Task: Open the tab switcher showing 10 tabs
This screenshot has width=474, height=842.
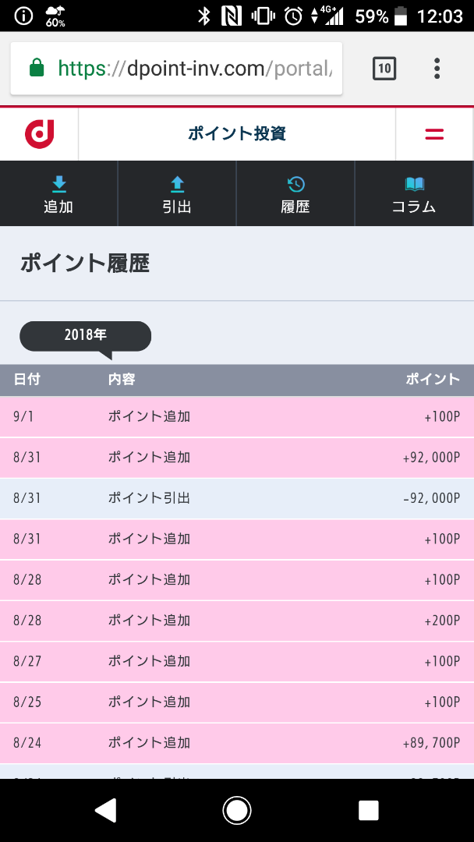Action: (x=384, y=68)
